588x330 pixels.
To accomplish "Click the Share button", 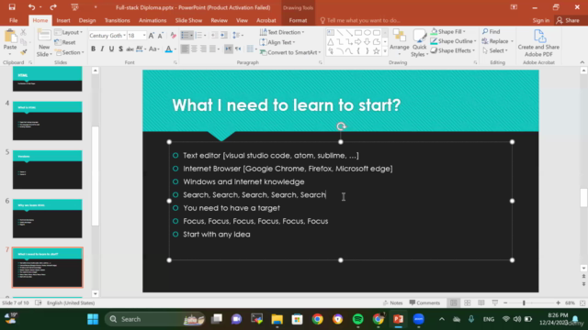I will (x=568, y=20).
